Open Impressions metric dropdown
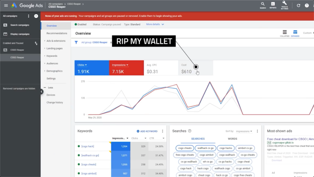The image size is (314, 177). pyautogui.click(x=120, y=65)
